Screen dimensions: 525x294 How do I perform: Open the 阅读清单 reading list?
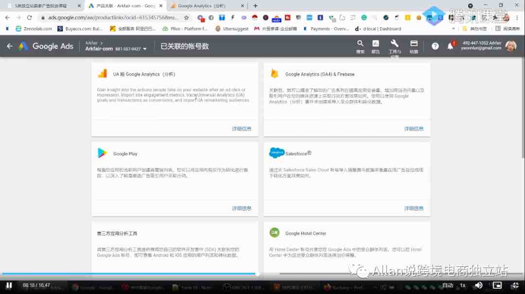(x=507, y=29)
